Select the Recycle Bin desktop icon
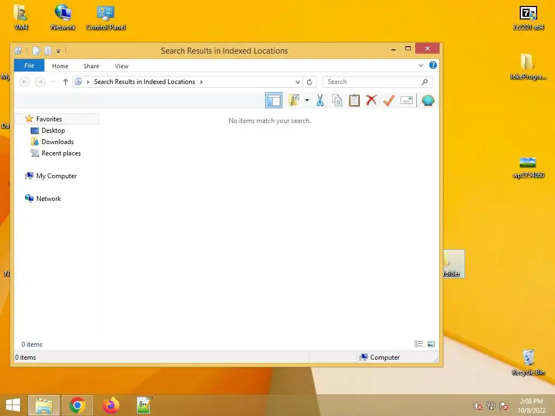555x416 pixels. point(528,362)
